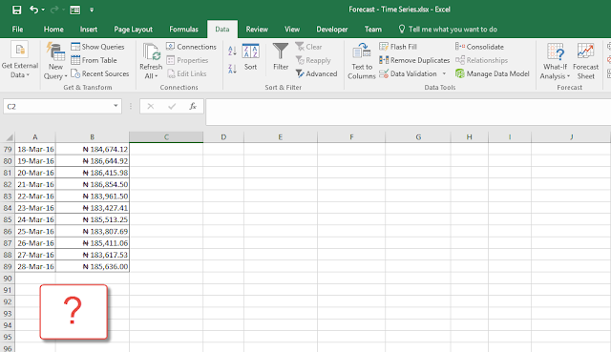The image size is (611, 352).
Task: Click the cell with 186,644.92
Action: coord(93,161)
